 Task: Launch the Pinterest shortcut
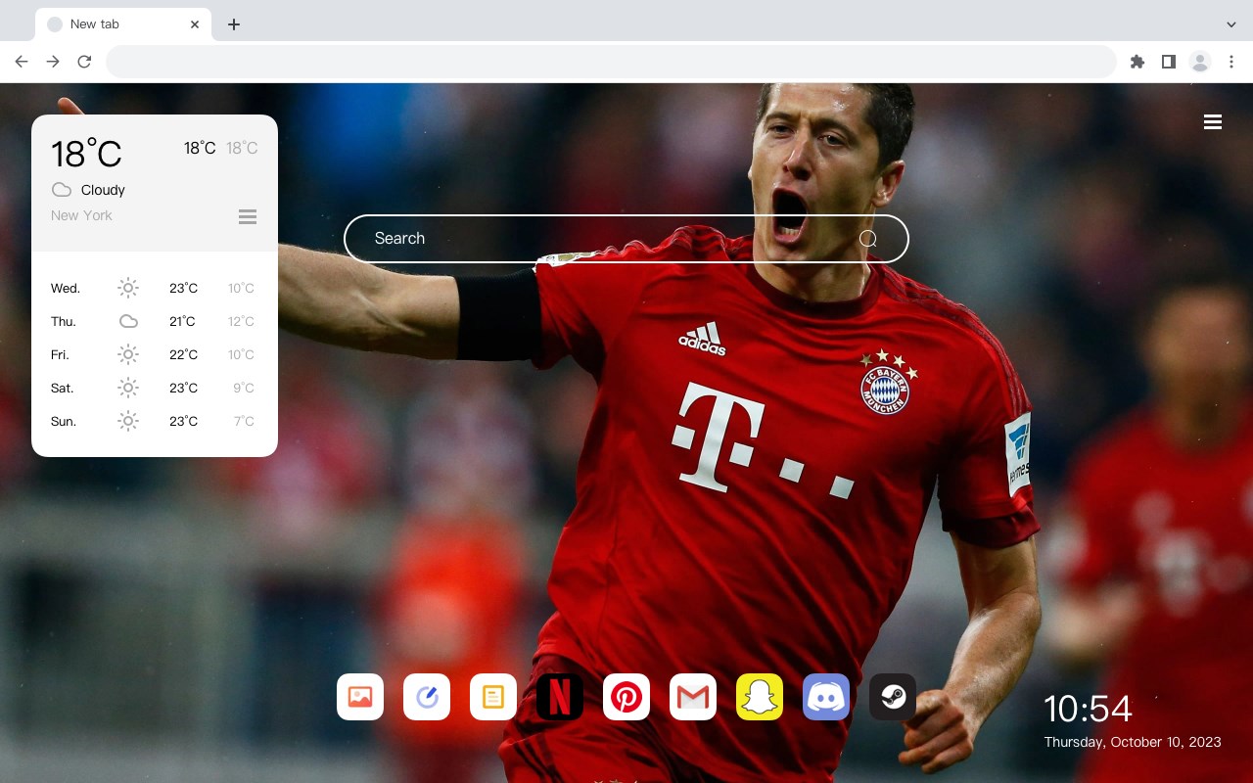626,697
